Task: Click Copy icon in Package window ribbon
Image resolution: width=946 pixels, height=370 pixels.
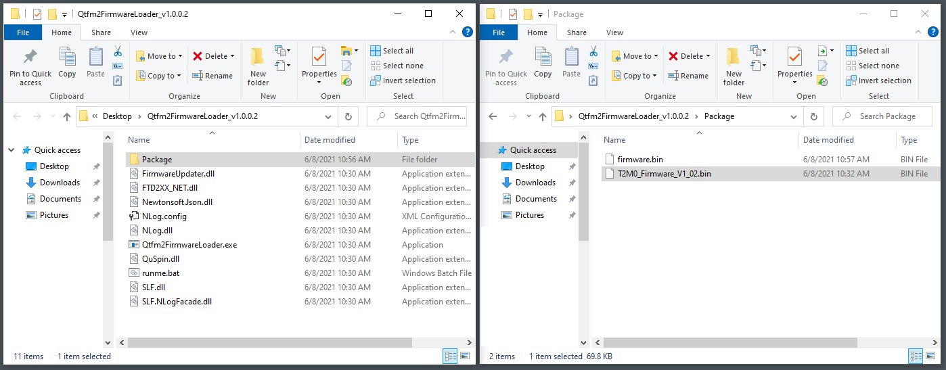Action: [x=543, y=62]
